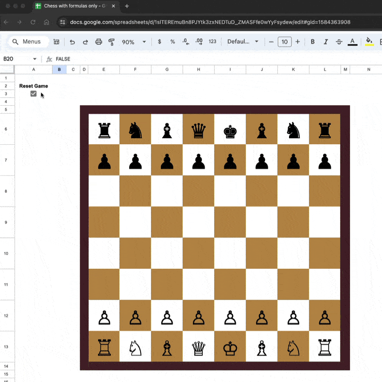Click the Undo icon in the toolbar
Viewport: 382px width, 382px height.
(x=72, y=42)
